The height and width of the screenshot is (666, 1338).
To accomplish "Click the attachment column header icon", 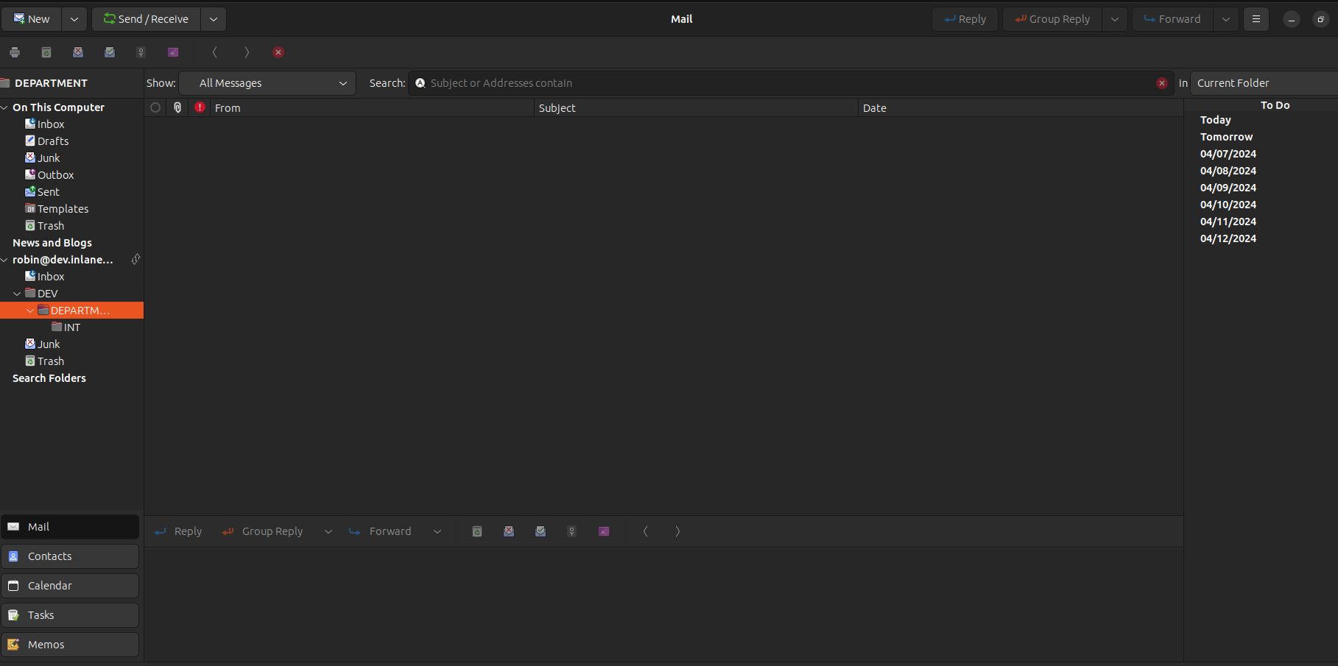I will pos(177,107).
